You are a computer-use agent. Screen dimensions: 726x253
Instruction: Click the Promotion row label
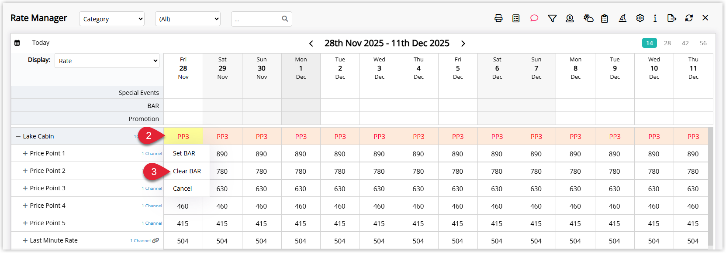[144, 119]
